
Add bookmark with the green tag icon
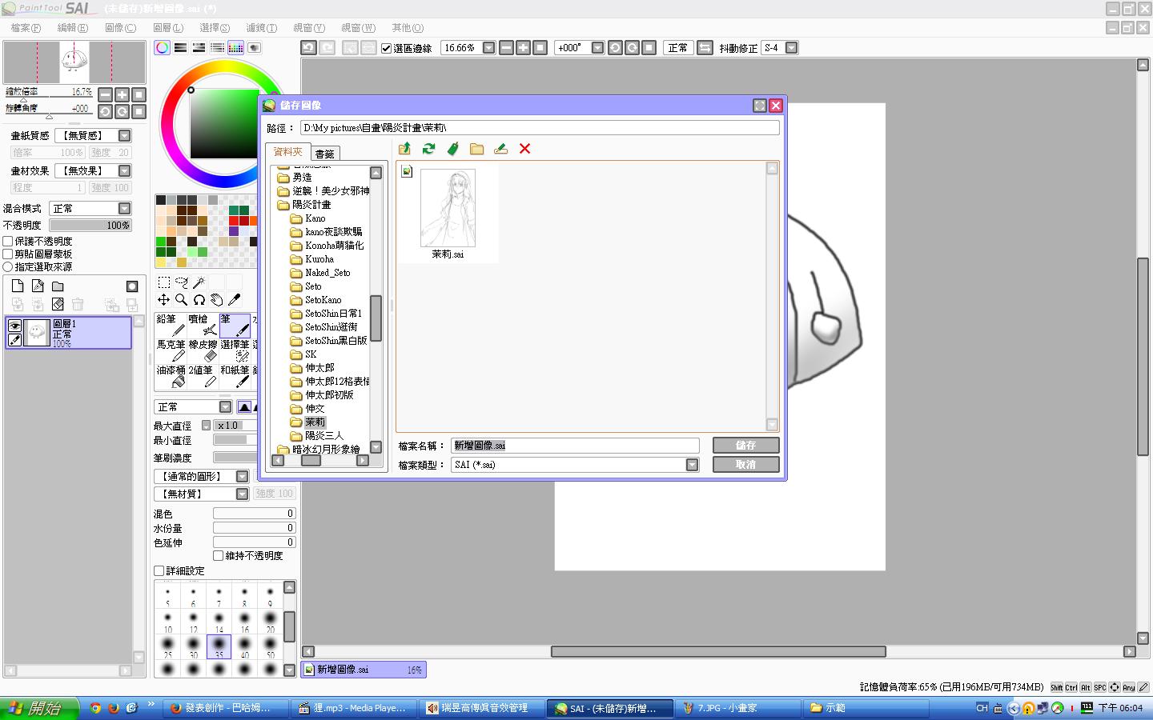453,149
